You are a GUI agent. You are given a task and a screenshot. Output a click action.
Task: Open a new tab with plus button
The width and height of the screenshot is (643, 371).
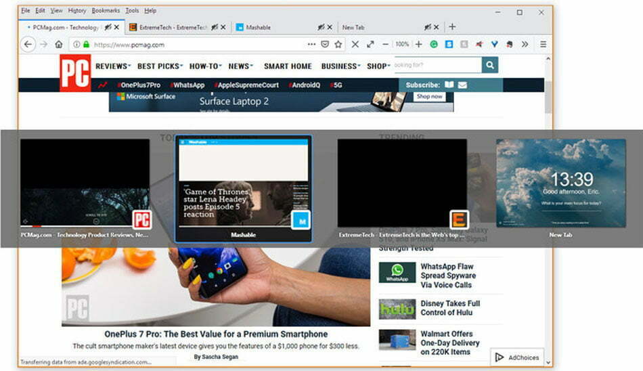coord(452,26)
